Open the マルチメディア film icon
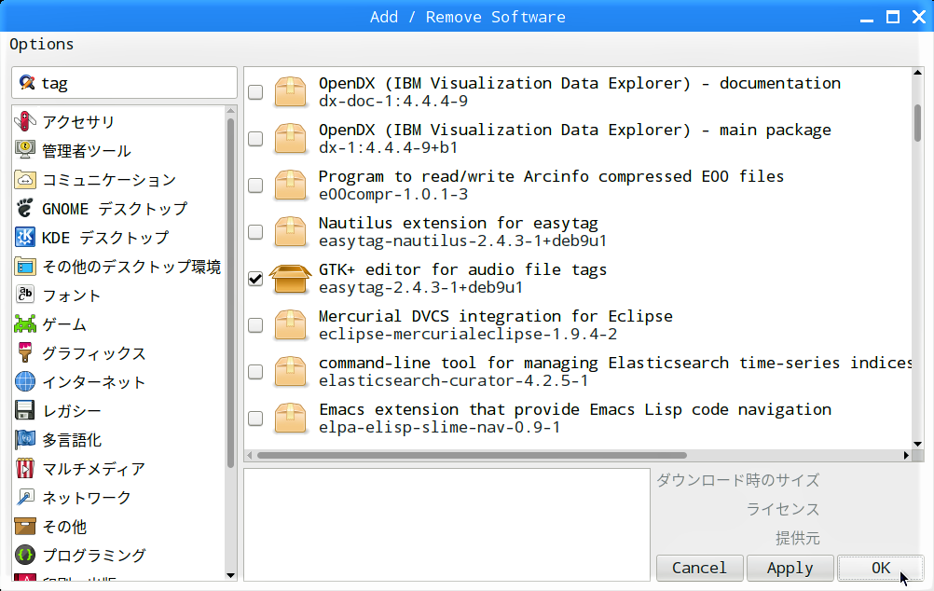 point(25,468)
